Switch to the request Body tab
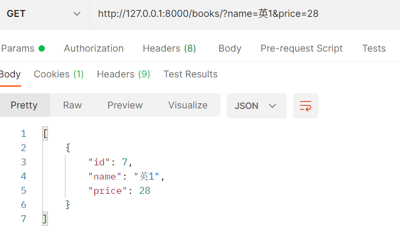 [x=230, y=48]
